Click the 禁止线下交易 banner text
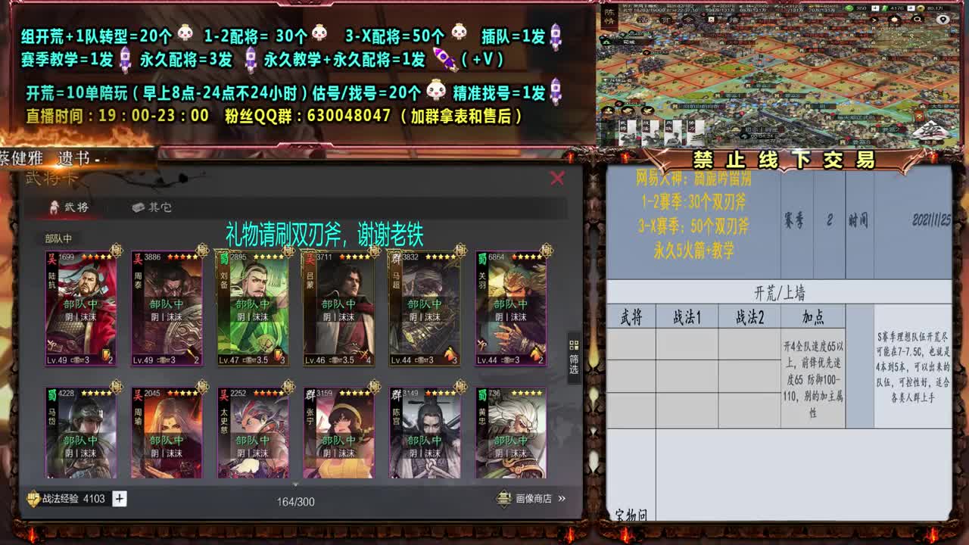Image resolution: width=969 pixels, height=545 pixels. pos(784,160)
